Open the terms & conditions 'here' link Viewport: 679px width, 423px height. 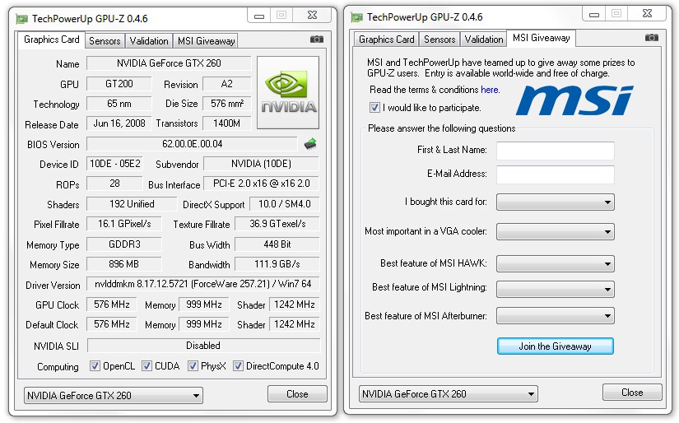pos(490,90)
